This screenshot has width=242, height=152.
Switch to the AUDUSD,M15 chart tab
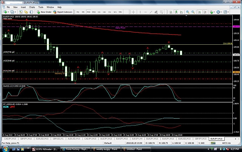74,139
